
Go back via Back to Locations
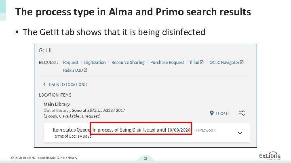click(67, 85)
